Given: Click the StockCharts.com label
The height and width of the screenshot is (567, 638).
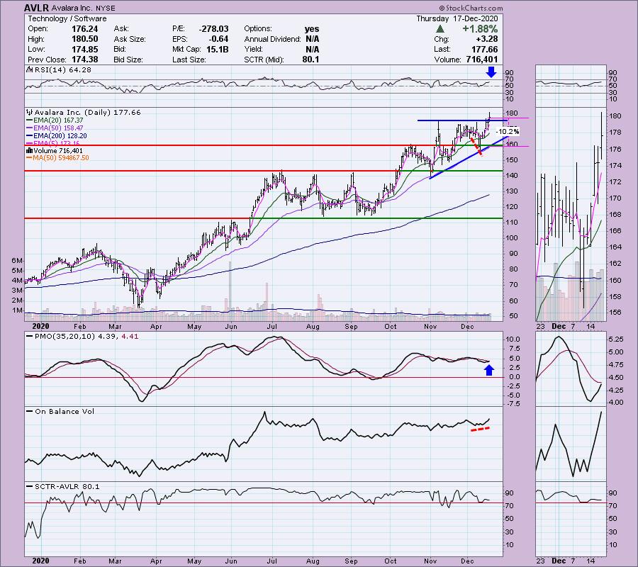Looking at the screenshot, I should point(471,8).
